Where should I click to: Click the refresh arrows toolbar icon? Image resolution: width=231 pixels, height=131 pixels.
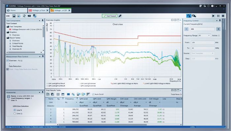tap(24, 16)
